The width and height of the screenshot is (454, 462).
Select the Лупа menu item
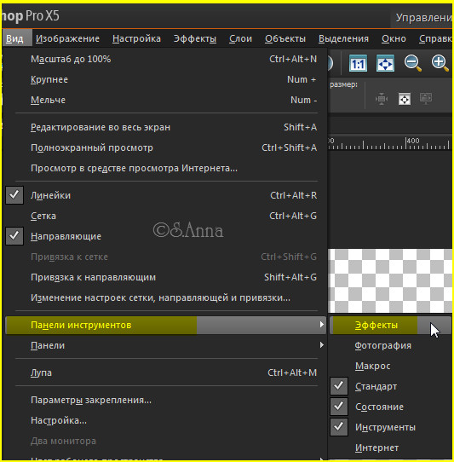click(166, 372)
